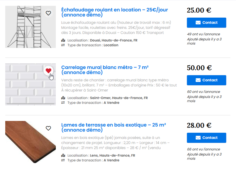Unfavorite the Carrelage mural blanc listing
The width and height of the screenshot is (236, 172).
[48, 71]
